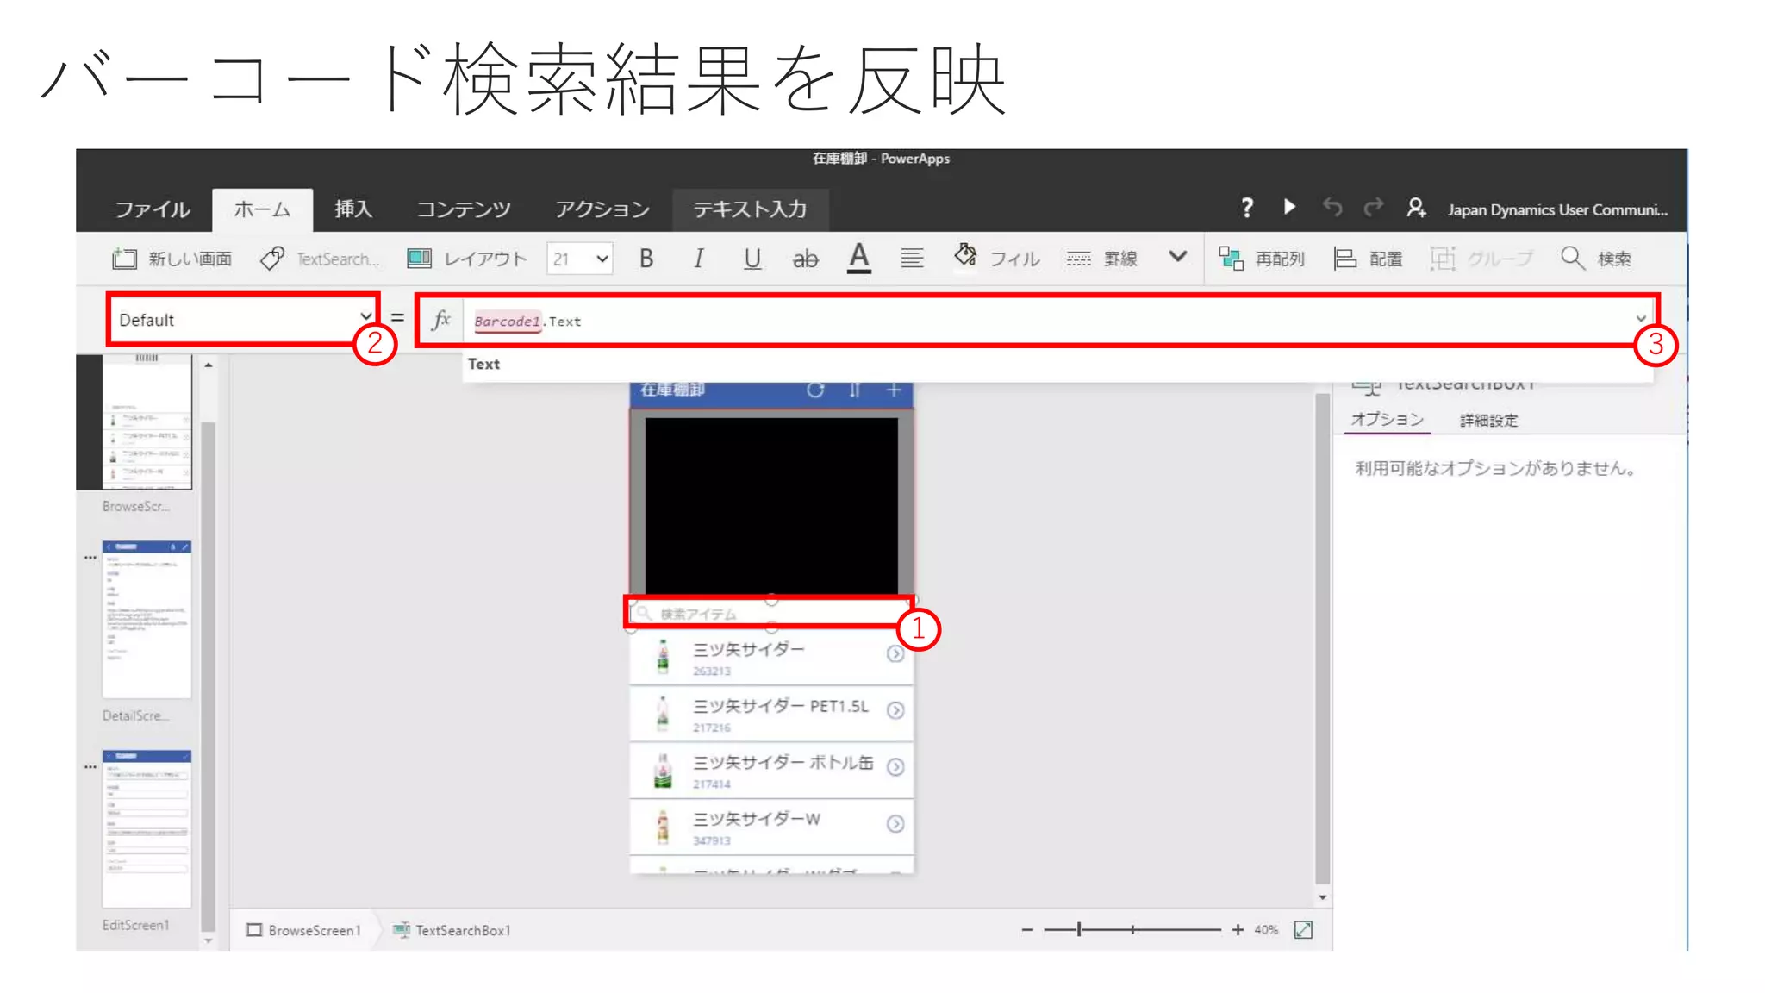Open DetailScreen ellipsis options
The height and width of the screenshot is (993, 1765).
[x=90, y=558]
